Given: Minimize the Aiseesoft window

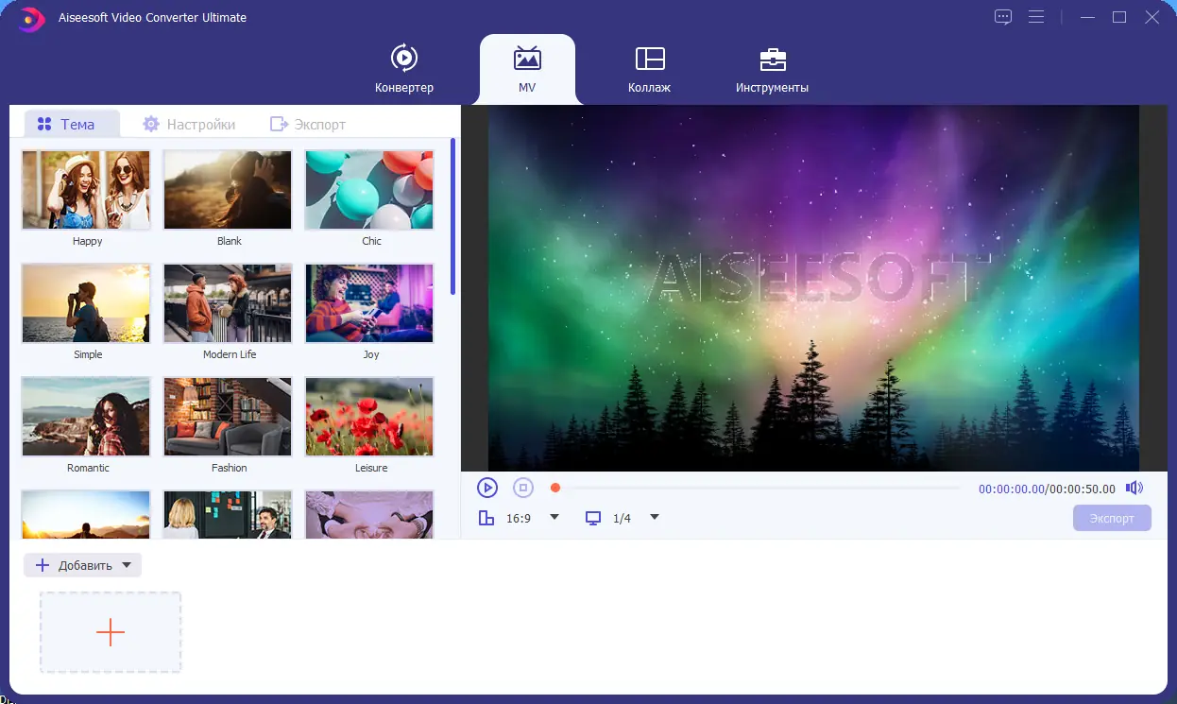Looking at the screenshot, I should coord(1089,17).
